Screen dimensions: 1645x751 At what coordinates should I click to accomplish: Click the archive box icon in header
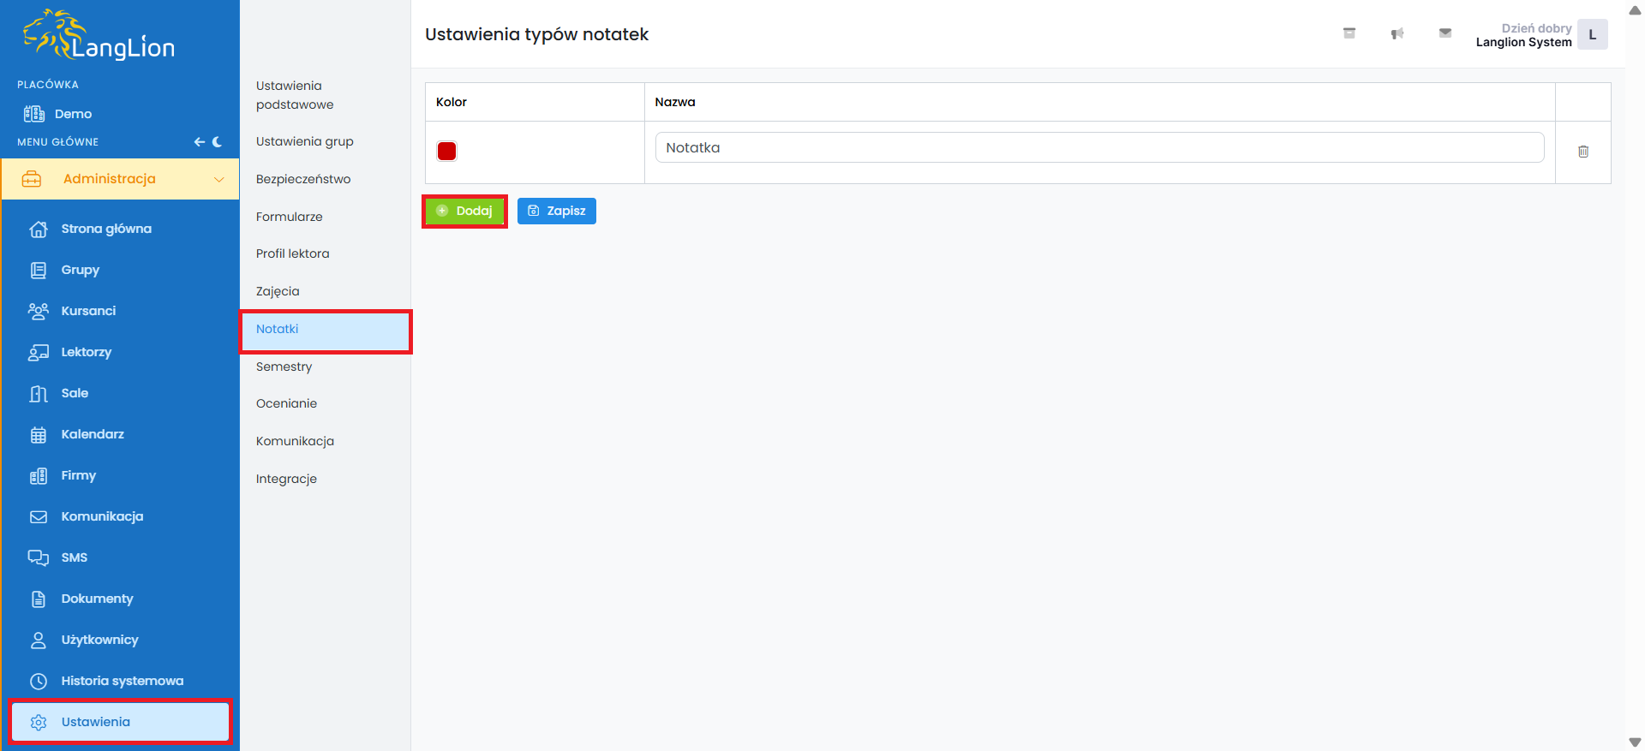(x=1349, y=33)
